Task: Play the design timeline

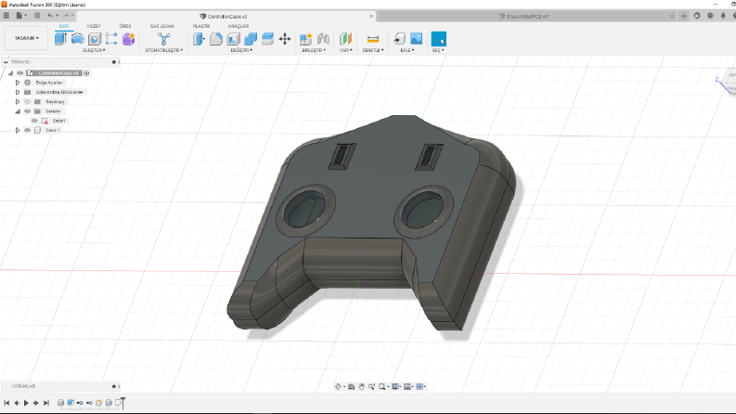Action: point(26,403)
